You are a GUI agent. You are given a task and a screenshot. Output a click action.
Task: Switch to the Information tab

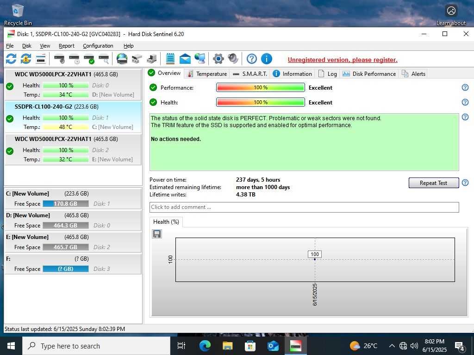293,73
